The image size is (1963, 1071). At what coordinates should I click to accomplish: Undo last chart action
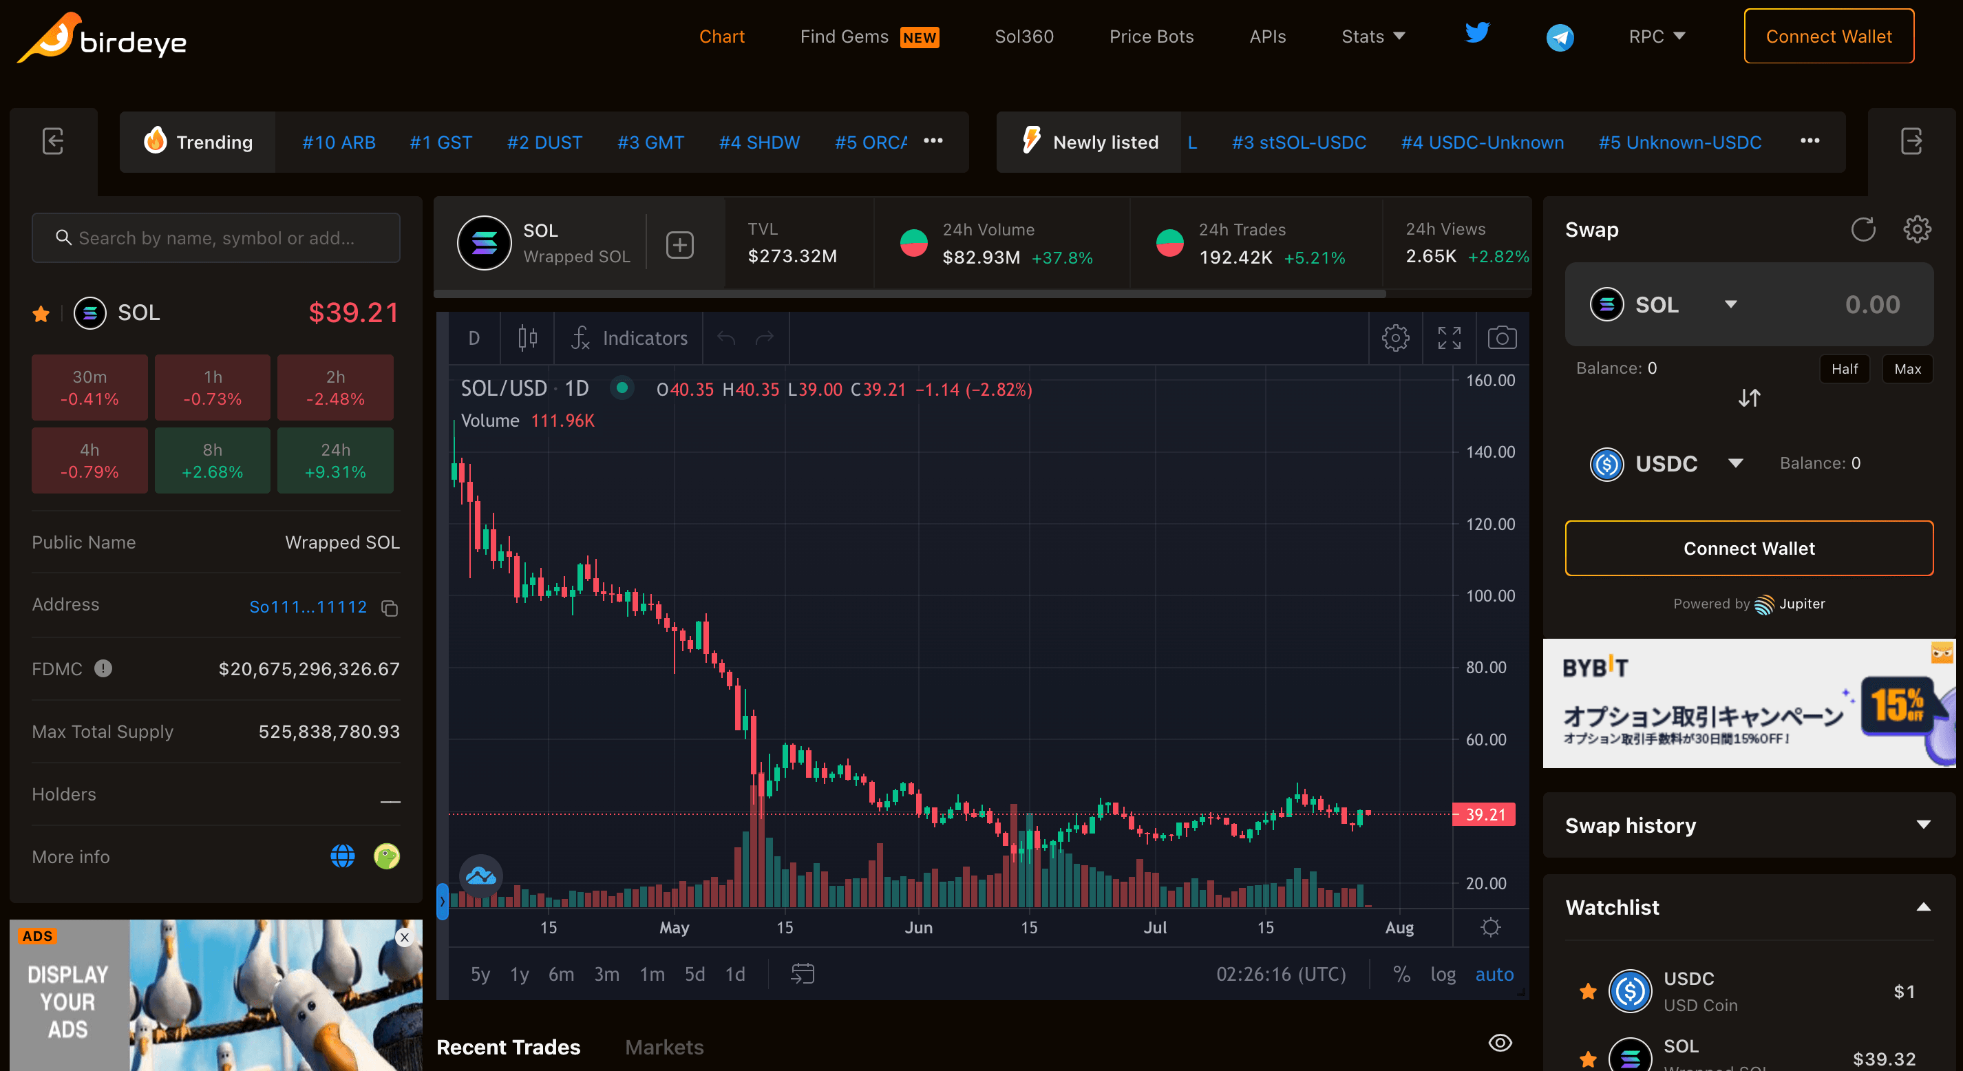coord(726,338)
